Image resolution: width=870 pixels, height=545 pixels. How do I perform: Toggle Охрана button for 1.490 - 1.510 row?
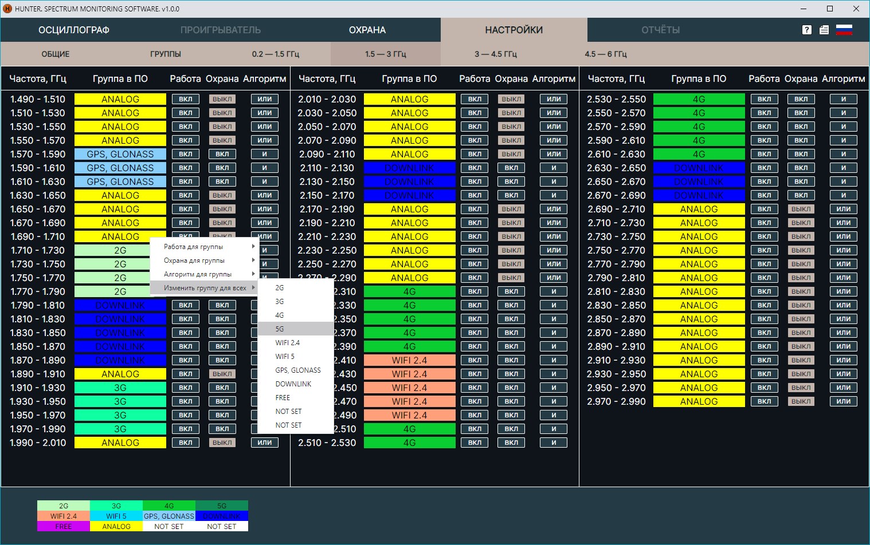point(222,99)
